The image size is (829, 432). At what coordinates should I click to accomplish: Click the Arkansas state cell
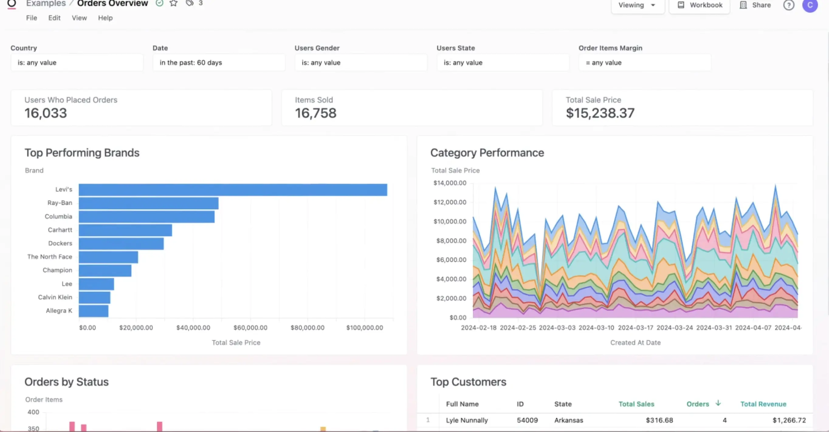coord(569,420)
